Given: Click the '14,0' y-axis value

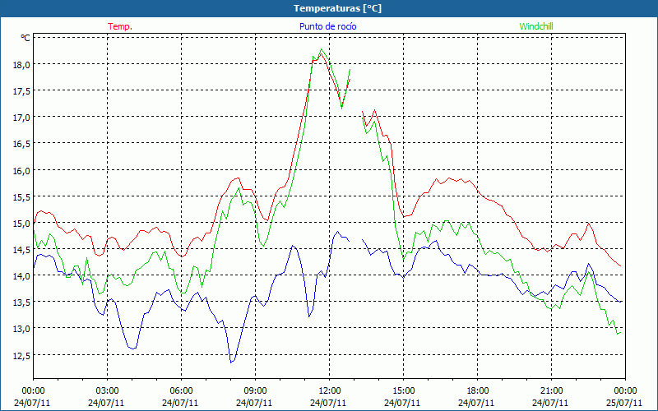Looking at the screenshot, I should pyautogui.click(x=22, y=276).
